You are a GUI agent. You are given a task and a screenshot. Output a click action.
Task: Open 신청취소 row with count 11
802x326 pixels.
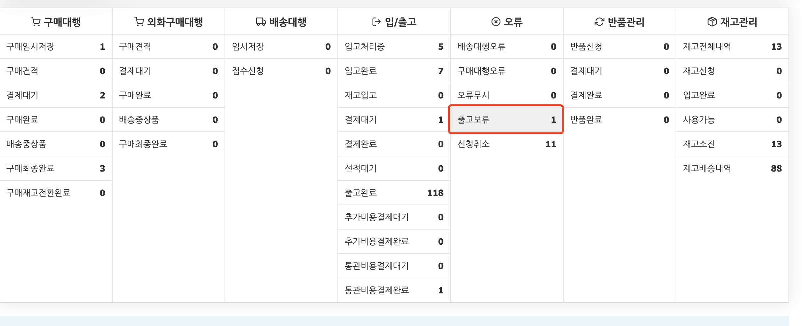pos(507,144)
